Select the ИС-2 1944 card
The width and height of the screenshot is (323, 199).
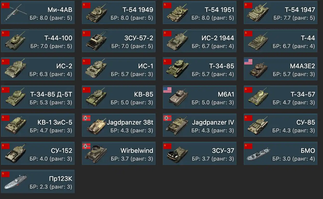(x=200, y=41)
